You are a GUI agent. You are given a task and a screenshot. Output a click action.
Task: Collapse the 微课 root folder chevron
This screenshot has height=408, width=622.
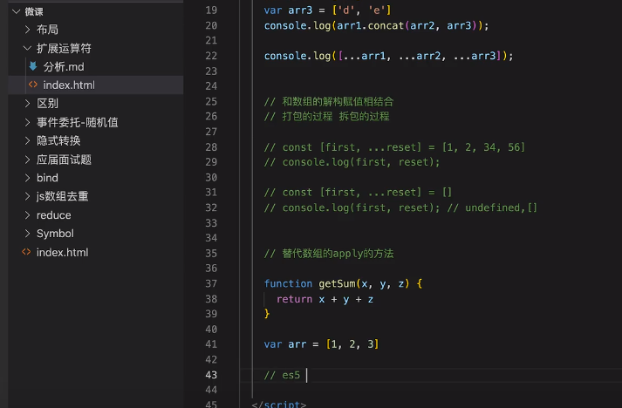(x=17, y=11)
